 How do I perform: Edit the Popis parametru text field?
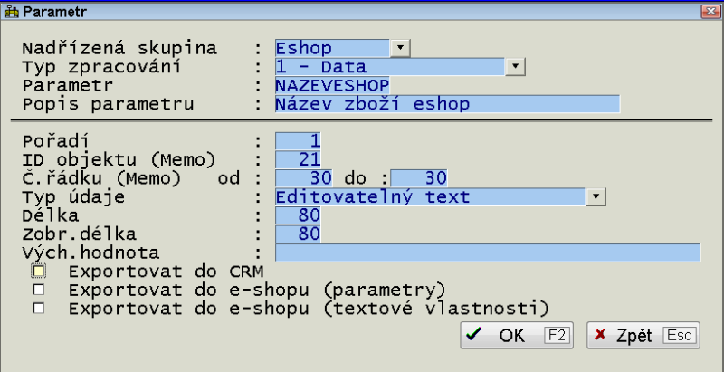[x=447, y=103]
